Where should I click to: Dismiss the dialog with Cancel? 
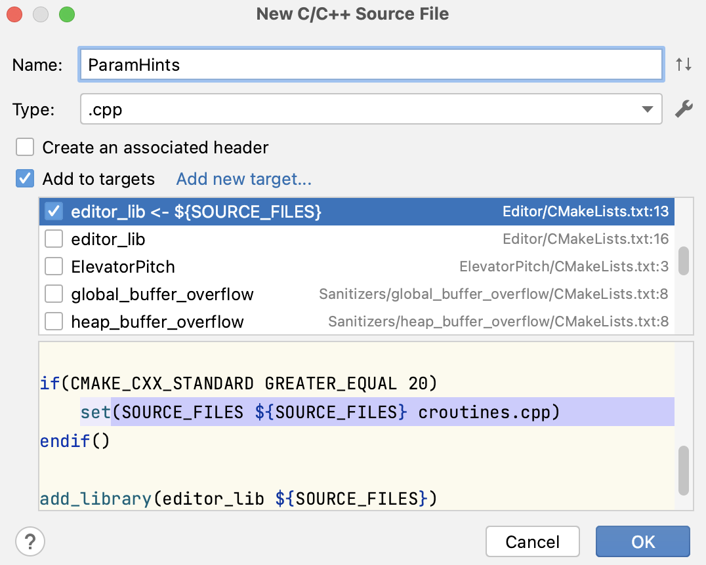click(532, 541)
